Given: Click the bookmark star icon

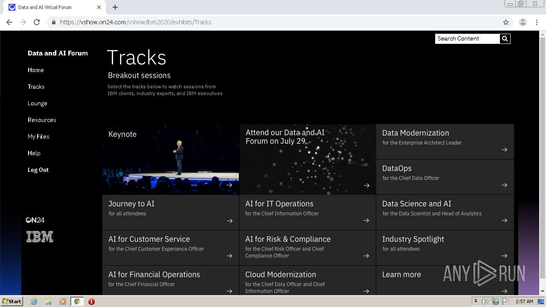Looking at the screenshot, I should click(x=506, y=22).
